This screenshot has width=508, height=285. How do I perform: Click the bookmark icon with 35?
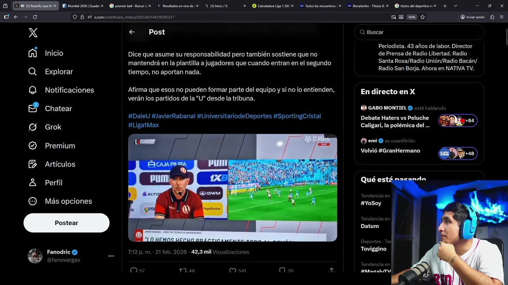pos(282,271)
